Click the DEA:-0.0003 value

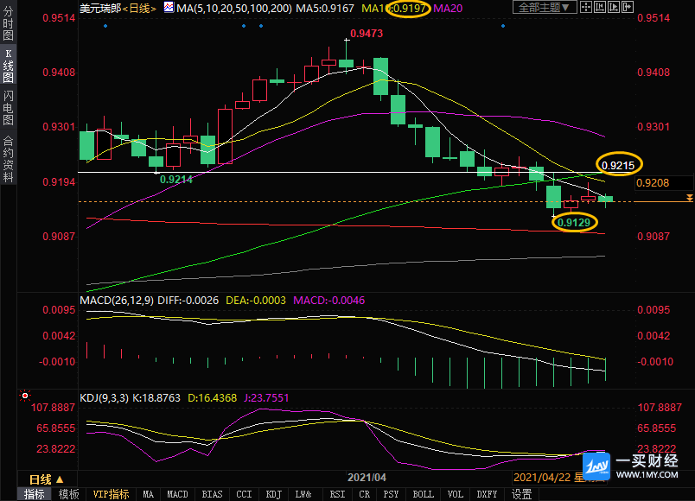256,301
